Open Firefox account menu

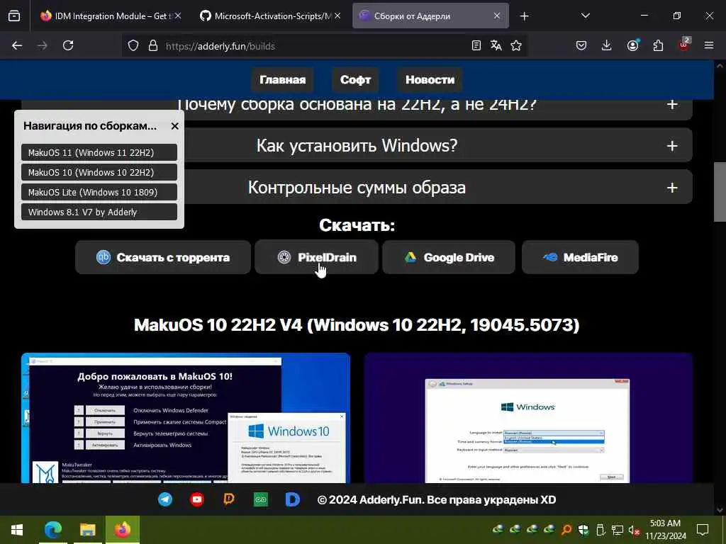click(x=632, y=45)
